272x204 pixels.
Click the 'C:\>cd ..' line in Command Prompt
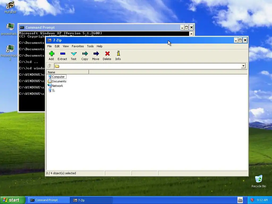pos(28,62)
